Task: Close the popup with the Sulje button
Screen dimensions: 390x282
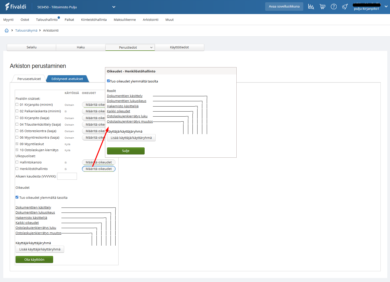Action: pos(126,151)
